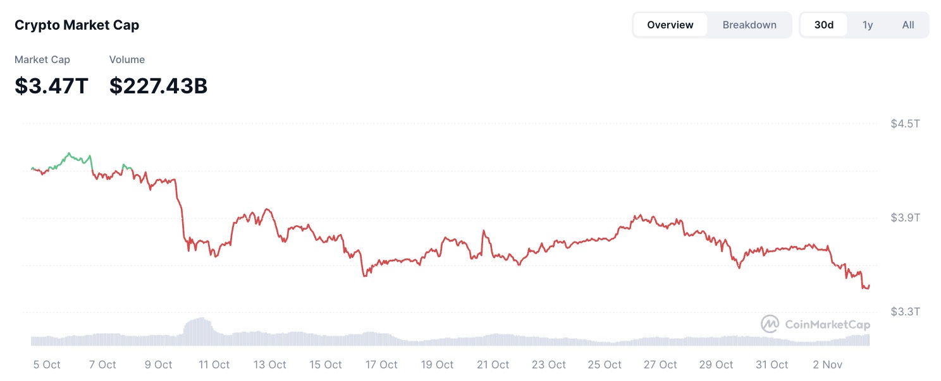Click the Crypto Market Cap heading
This screenshot has width=941, height=381.
click(x=77, y=25)
